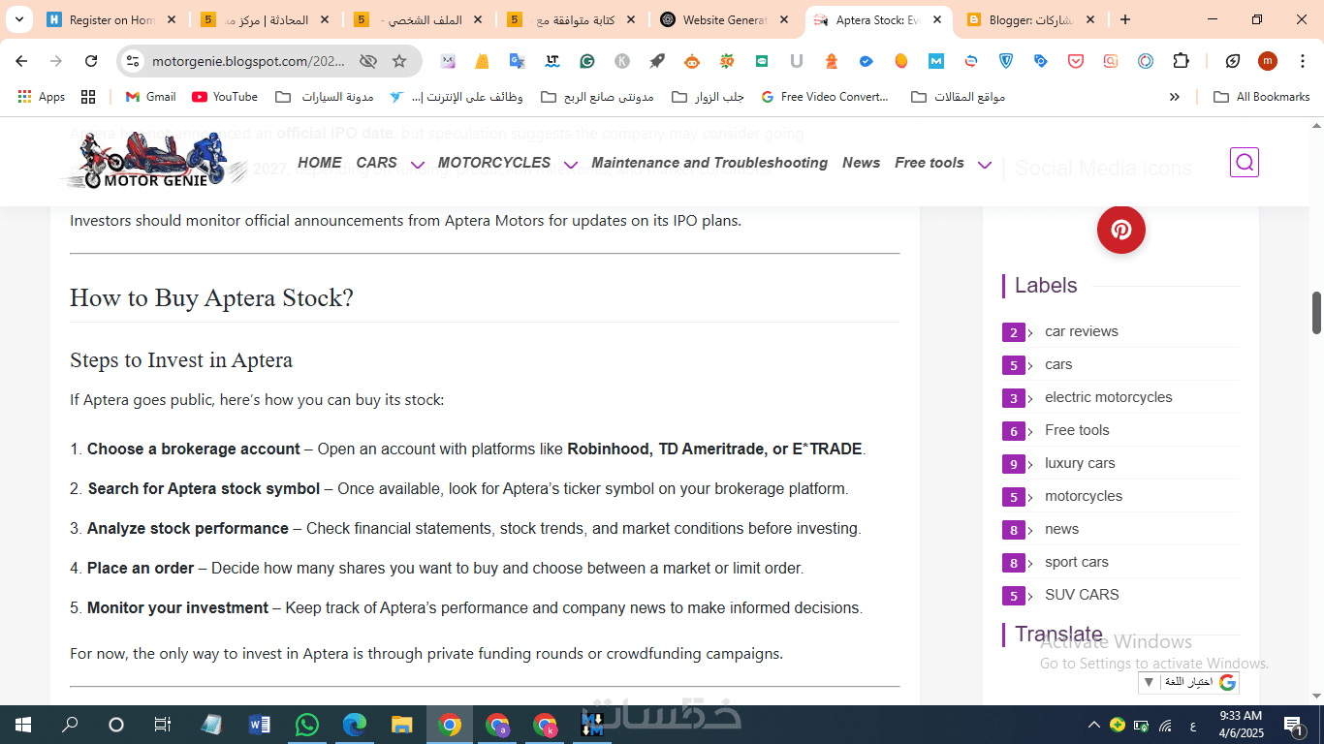This screenshot has height=744, width=1324.
Task: Click the 'How to Buy Aptera Stock?' heading
Action: [211, 297]
